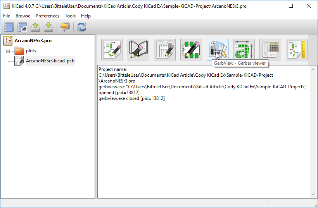The image size is (318, 208).
Task: Create new project from template
Action: tap(22, 27)
